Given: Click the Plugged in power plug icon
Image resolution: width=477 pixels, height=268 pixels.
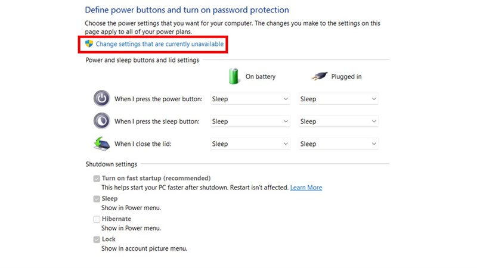Looking at the screenshot, I should tap(320, 76).
